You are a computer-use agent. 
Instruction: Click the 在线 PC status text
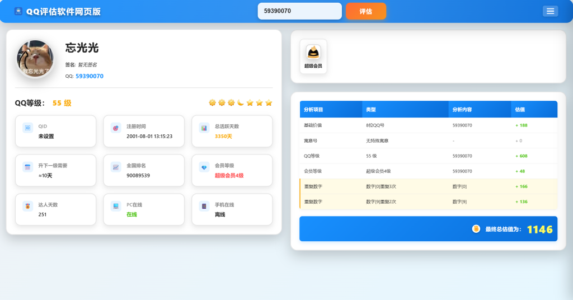131,214
